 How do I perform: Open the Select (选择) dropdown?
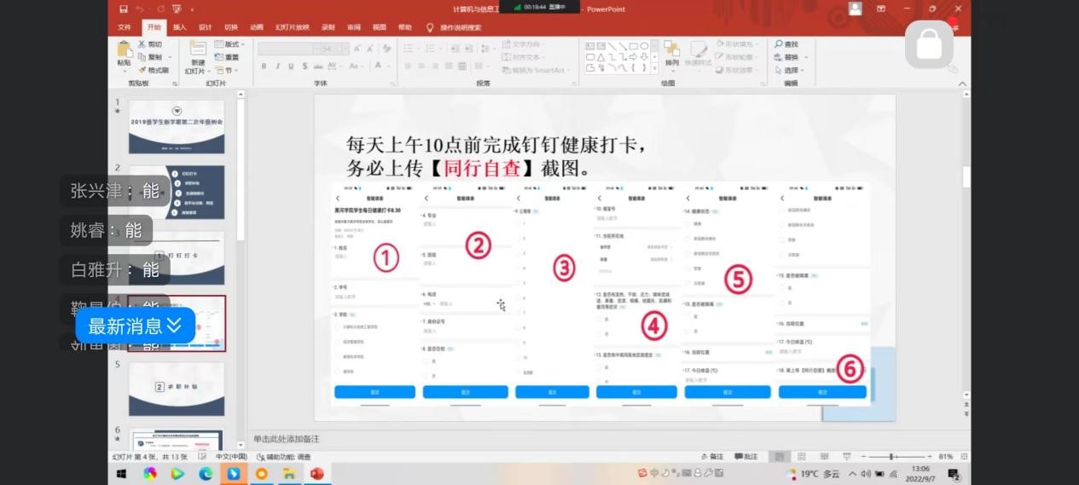pos(790,70)
